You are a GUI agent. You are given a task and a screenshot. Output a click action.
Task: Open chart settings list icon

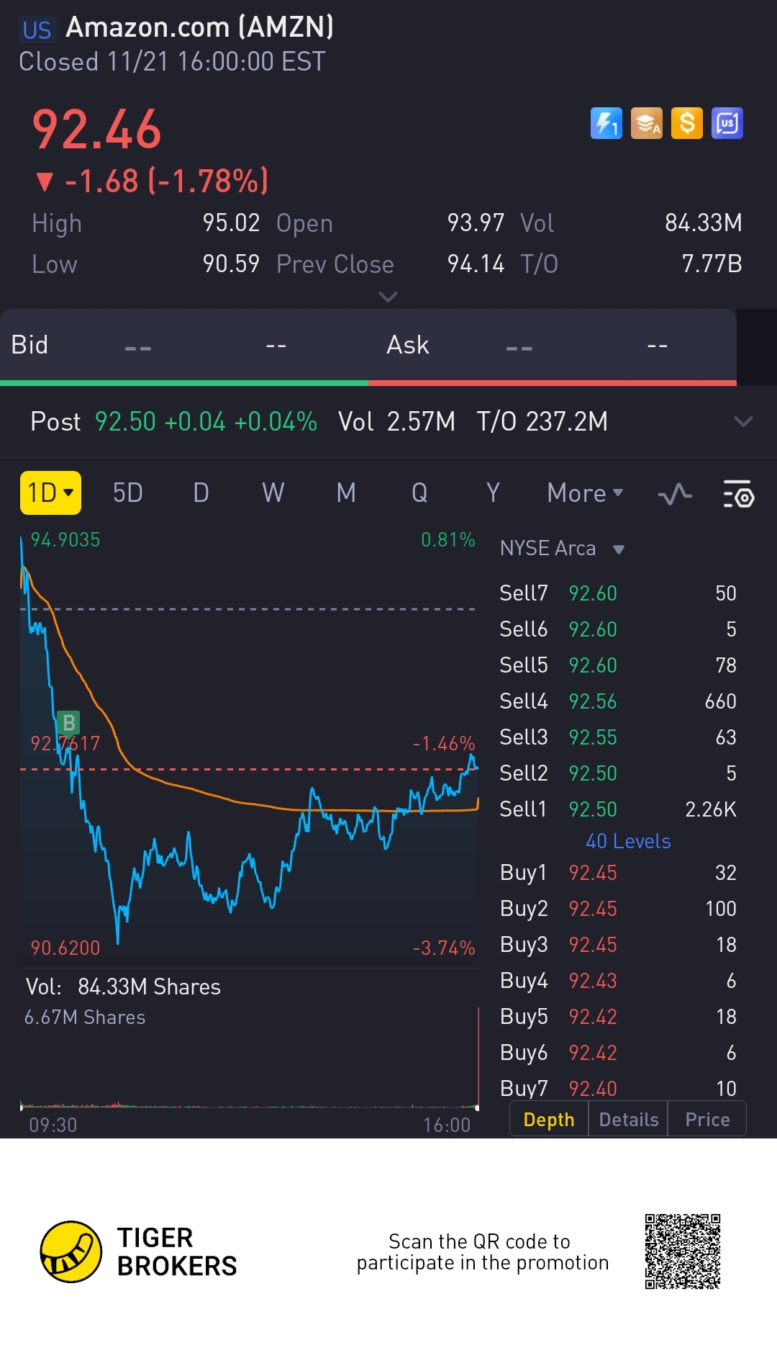point(738,494)
